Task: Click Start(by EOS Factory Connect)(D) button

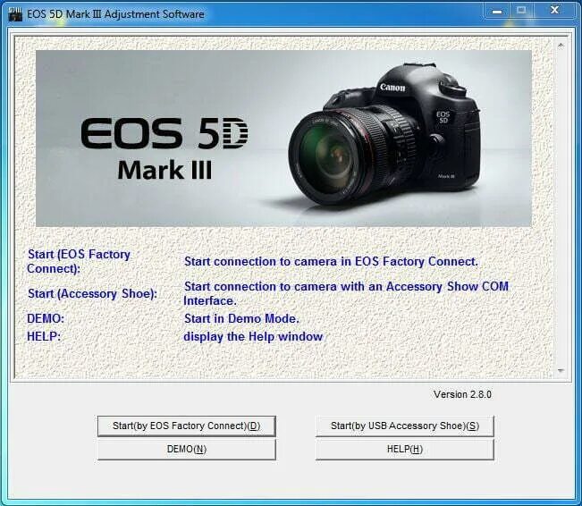Action: 186,426
